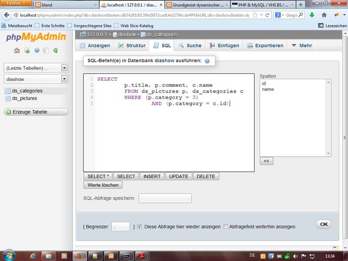Screen dimensions: 348x261
Task: Click the green reload navigation icon
Action: (x=56, y=50)
